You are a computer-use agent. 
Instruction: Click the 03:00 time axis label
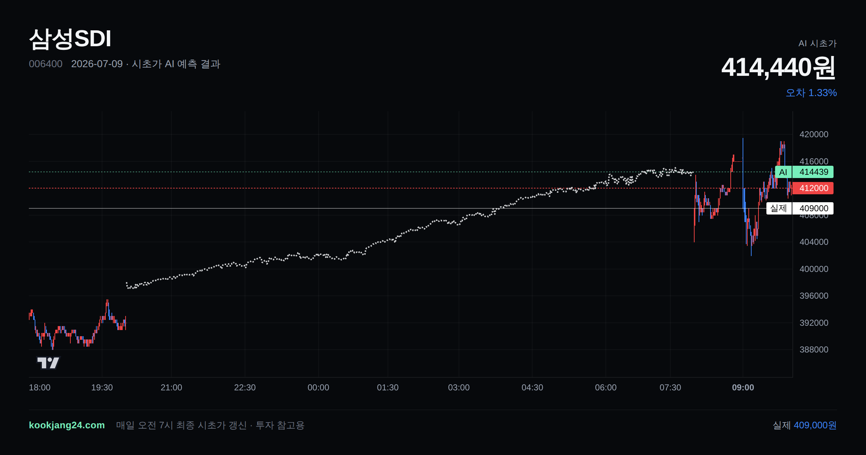click(x=459, y=387)
